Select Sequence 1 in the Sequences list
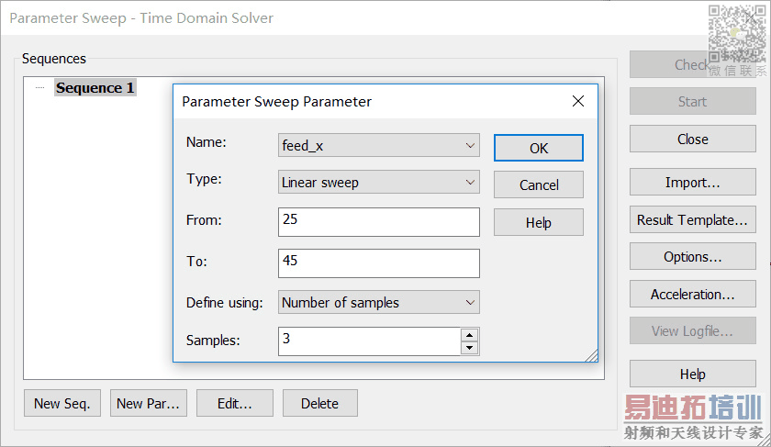Image resolution: width=771 pixels, height=447 pixels. [x=95, y=88]
